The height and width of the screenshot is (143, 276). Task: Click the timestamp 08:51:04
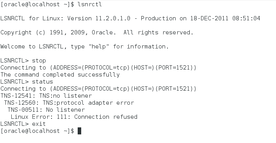[x=246, y=18]
